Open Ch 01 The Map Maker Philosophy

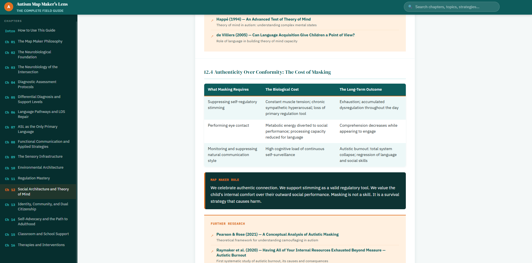[38, 41]
